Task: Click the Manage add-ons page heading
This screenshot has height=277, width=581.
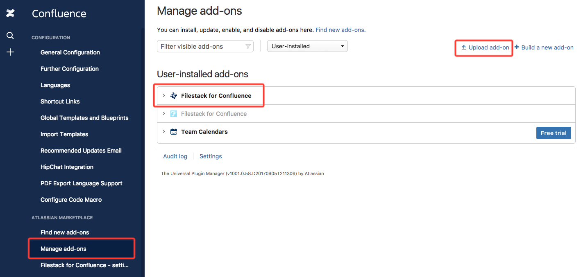Action: (200, 11)
